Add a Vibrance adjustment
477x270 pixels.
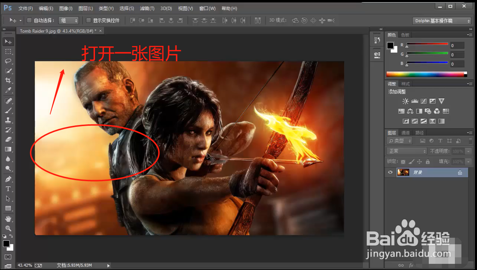441,101
